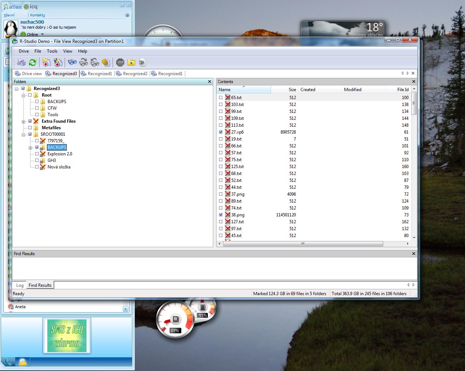Click the folder icon beside Metafiles
465x371 pixels.
(36, 128)
